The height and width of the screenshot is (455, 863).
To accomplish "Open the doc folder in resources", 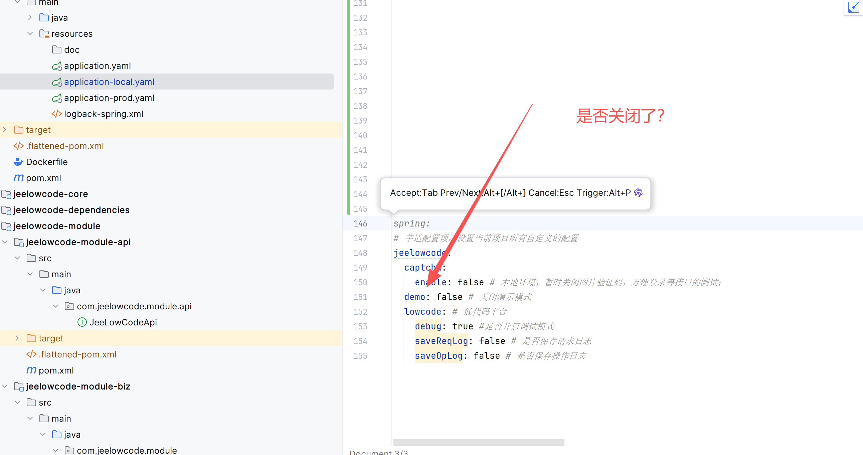I will (72, 50).
